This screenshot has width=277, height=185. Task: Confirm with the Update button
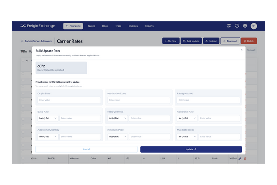coord(191,149)
